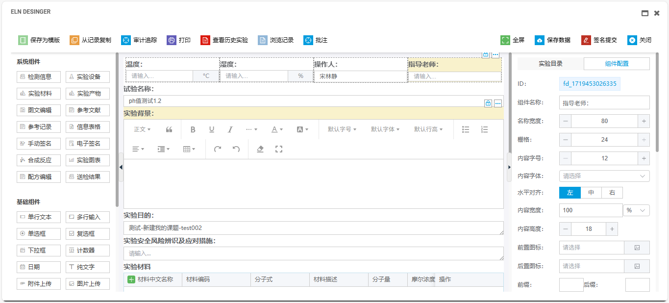The image size is (669, 303).
Task: Insert a blockquote with the quote icon
Action: pyautogui.click(x=169, y=129)
